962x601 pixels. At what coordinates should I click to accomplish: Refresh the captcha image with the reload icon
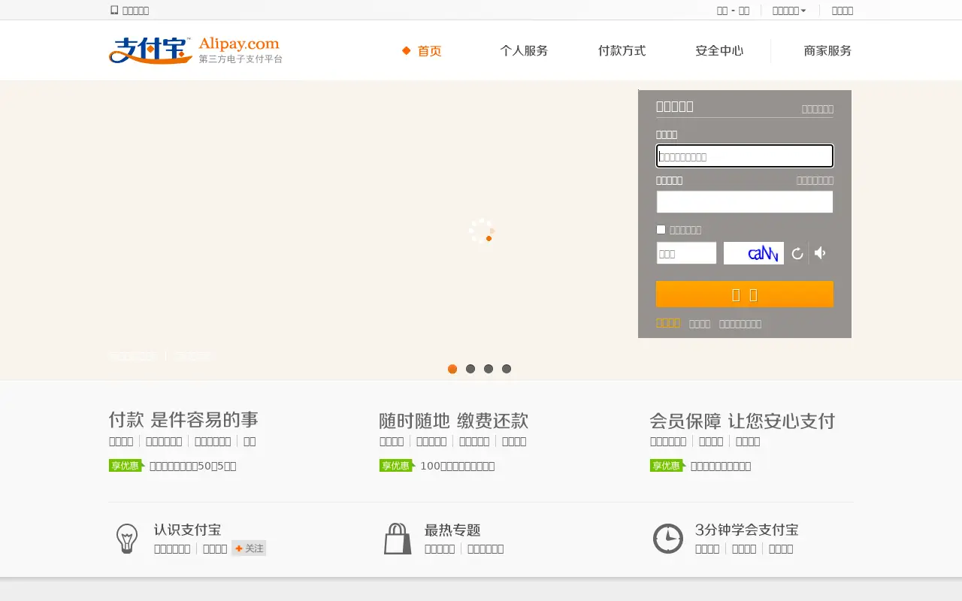click(797, 254)
